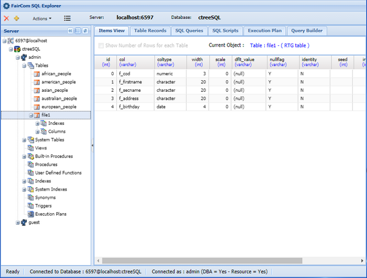
Task: Click the Procedures icon in tree
Action: tap(31, 165)
